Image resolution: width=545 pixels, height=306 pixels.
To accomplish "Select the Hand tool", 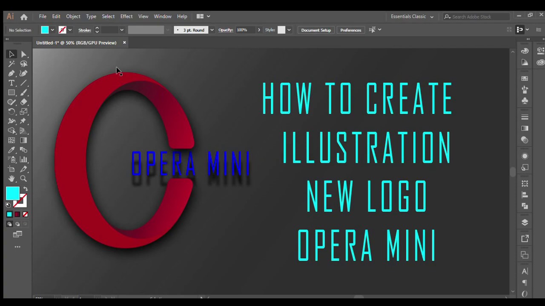I will 11,179.
